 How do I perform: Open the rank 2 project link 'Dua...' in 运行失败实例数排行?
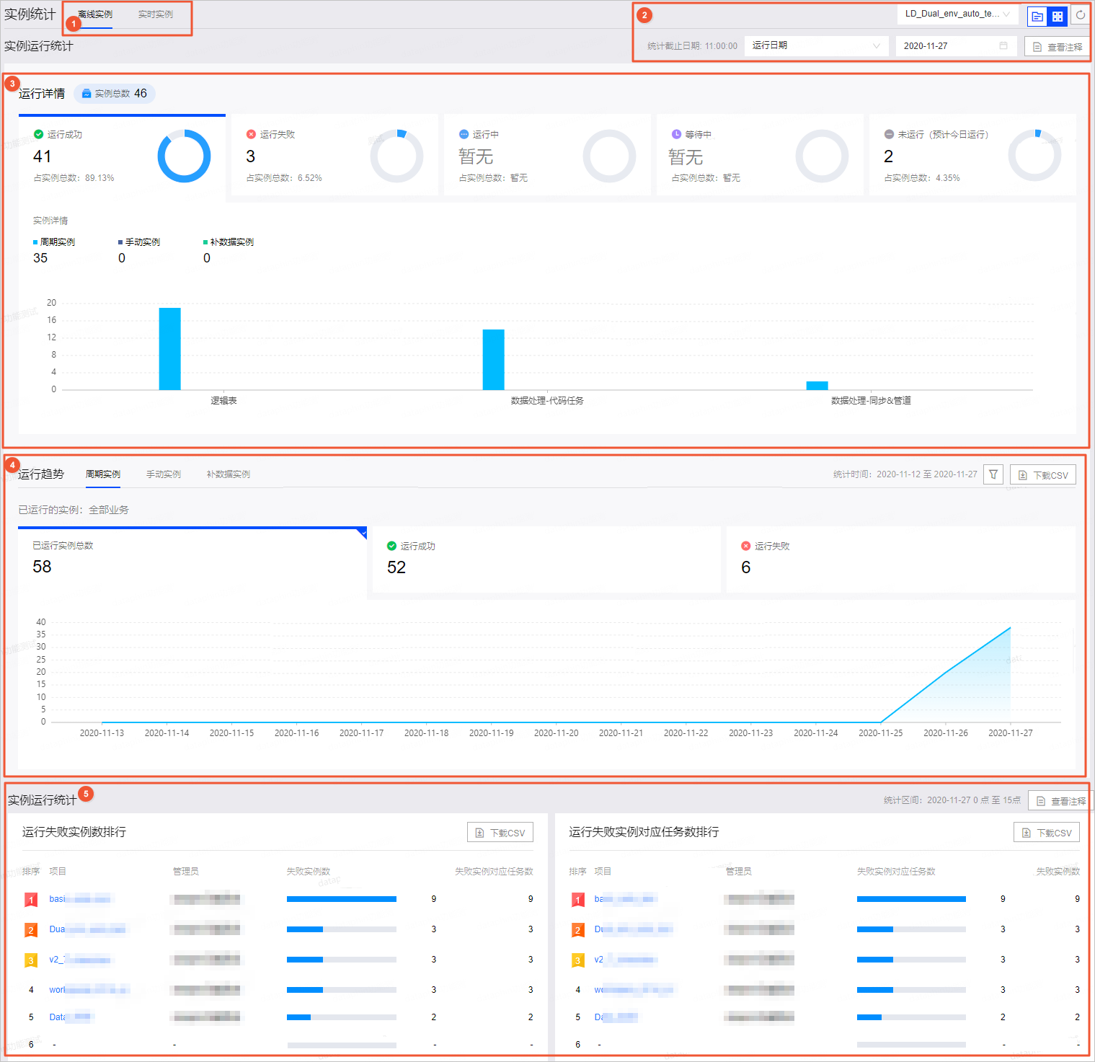tap(87, 929)
